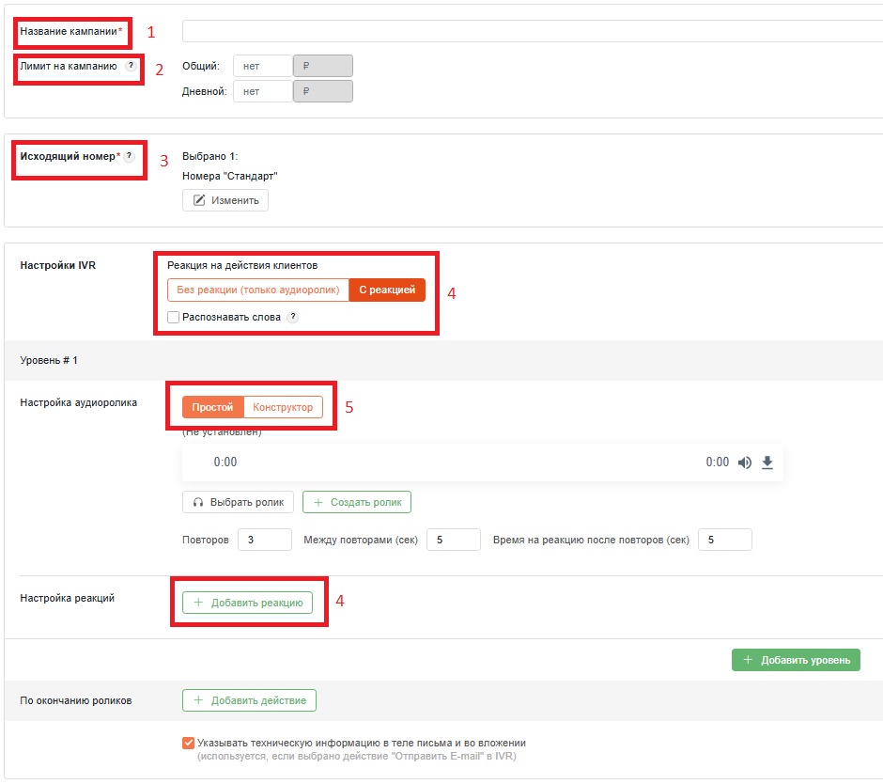Click 'Добавить реакцию' button
This screenshot has height=784, width=883.
(x=247, y=603)
